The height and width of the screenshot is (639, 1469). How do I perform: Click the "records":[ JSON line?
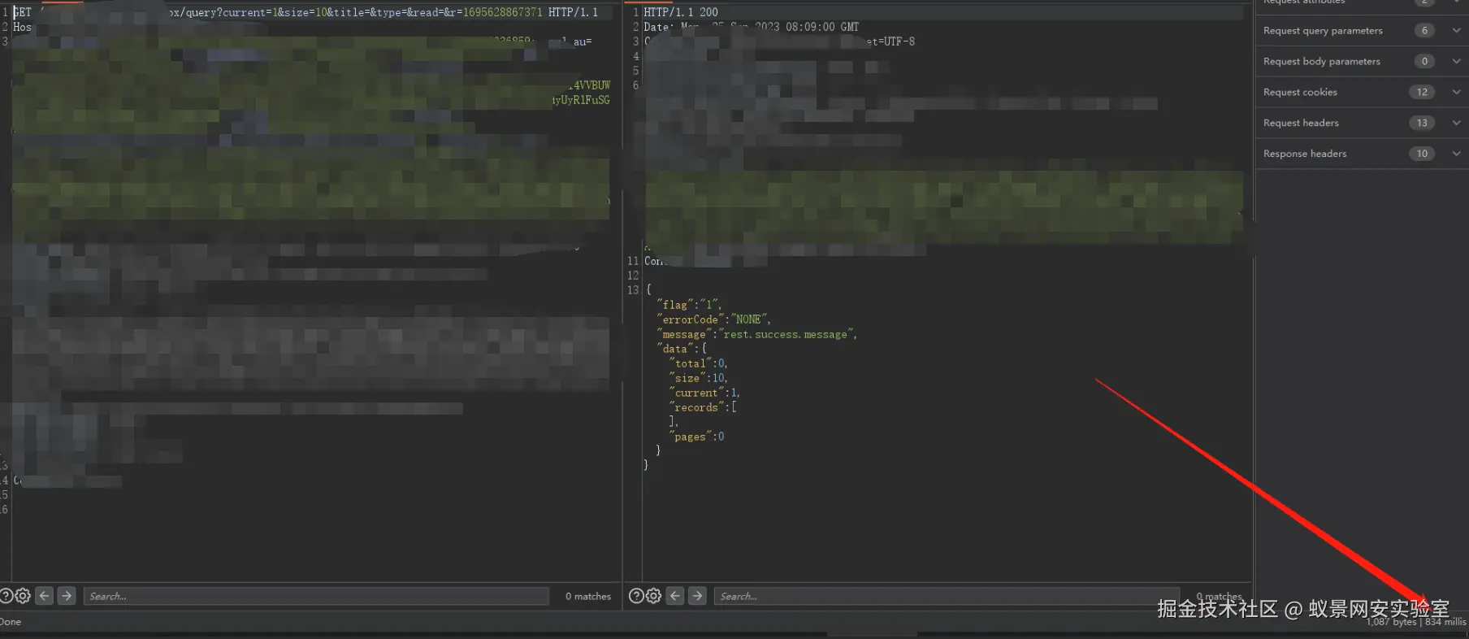pos(703,407)
